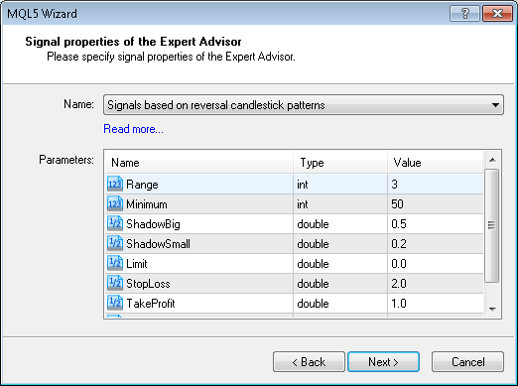Screen dimensions: 518x386
Task: Click the double-type icon beside TakeProfit
Action: (115, 303)
